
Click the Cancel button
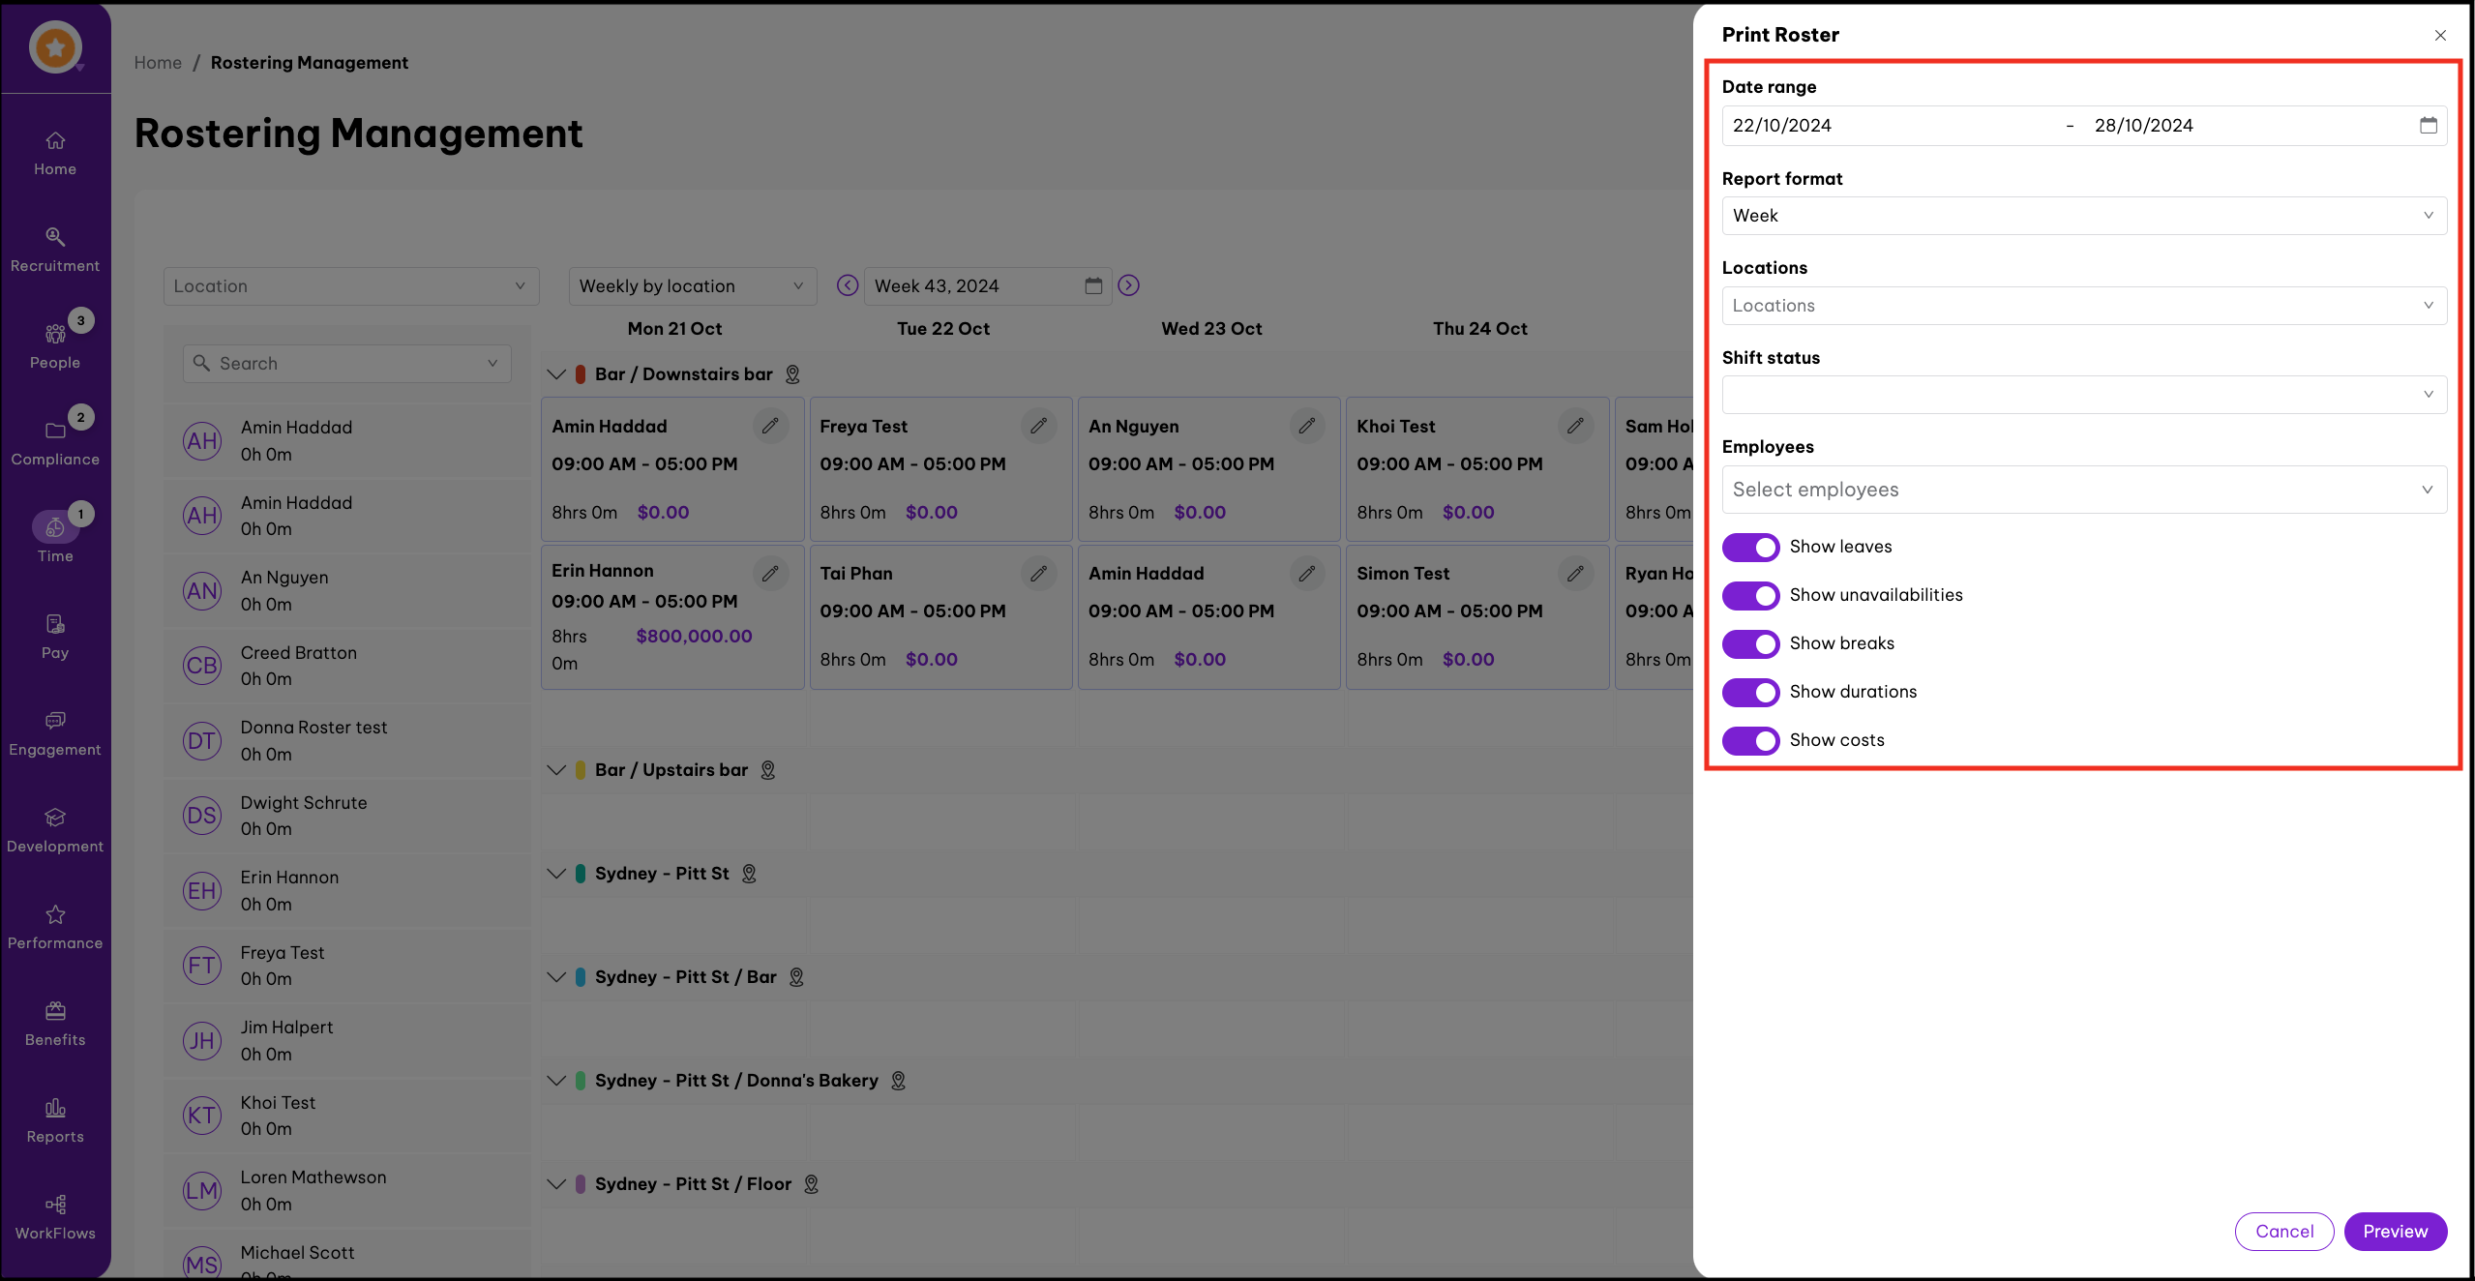click(2283, 1232)
